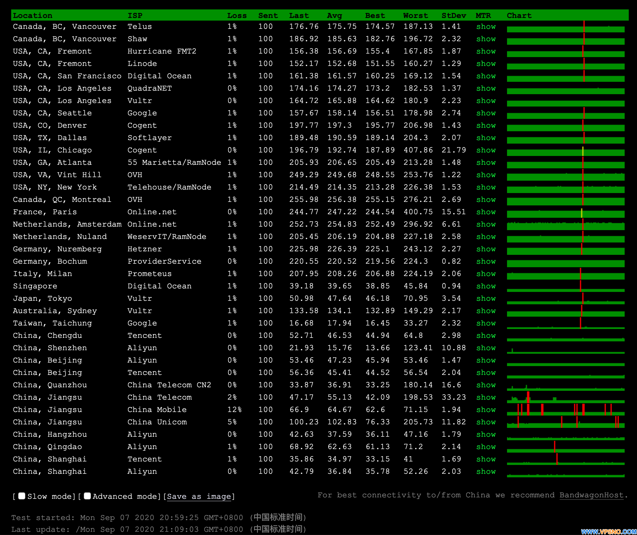
Task: Click the Chart column header
Action: pos(519,16)
